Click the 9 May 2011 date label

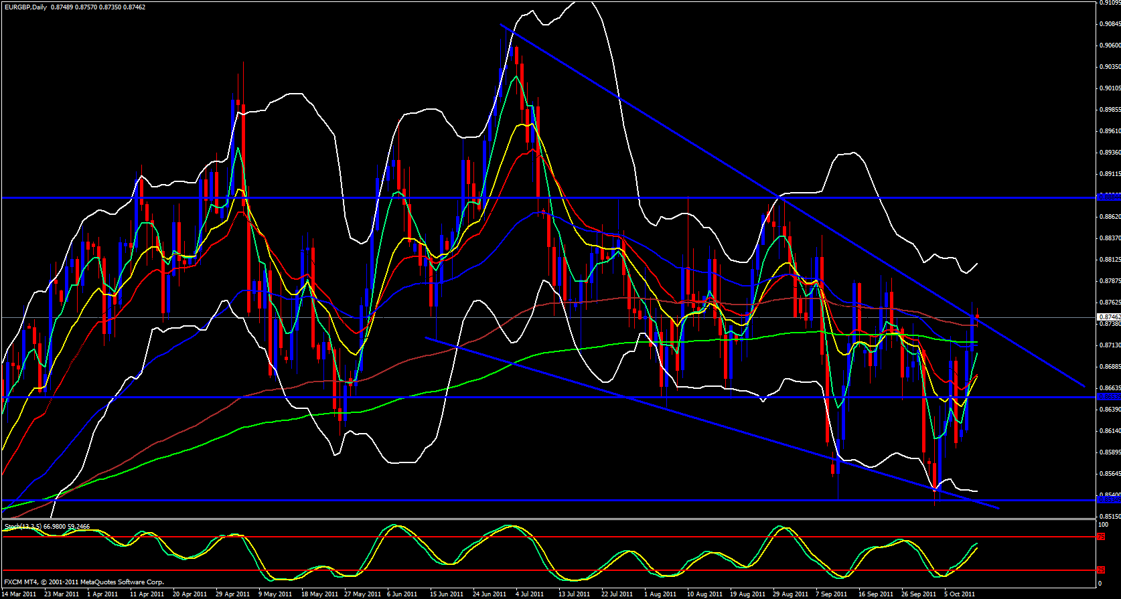click(x=275, y=594)
